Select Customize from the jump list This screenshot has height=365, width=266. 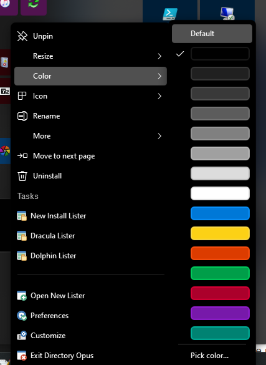(90, 336)
